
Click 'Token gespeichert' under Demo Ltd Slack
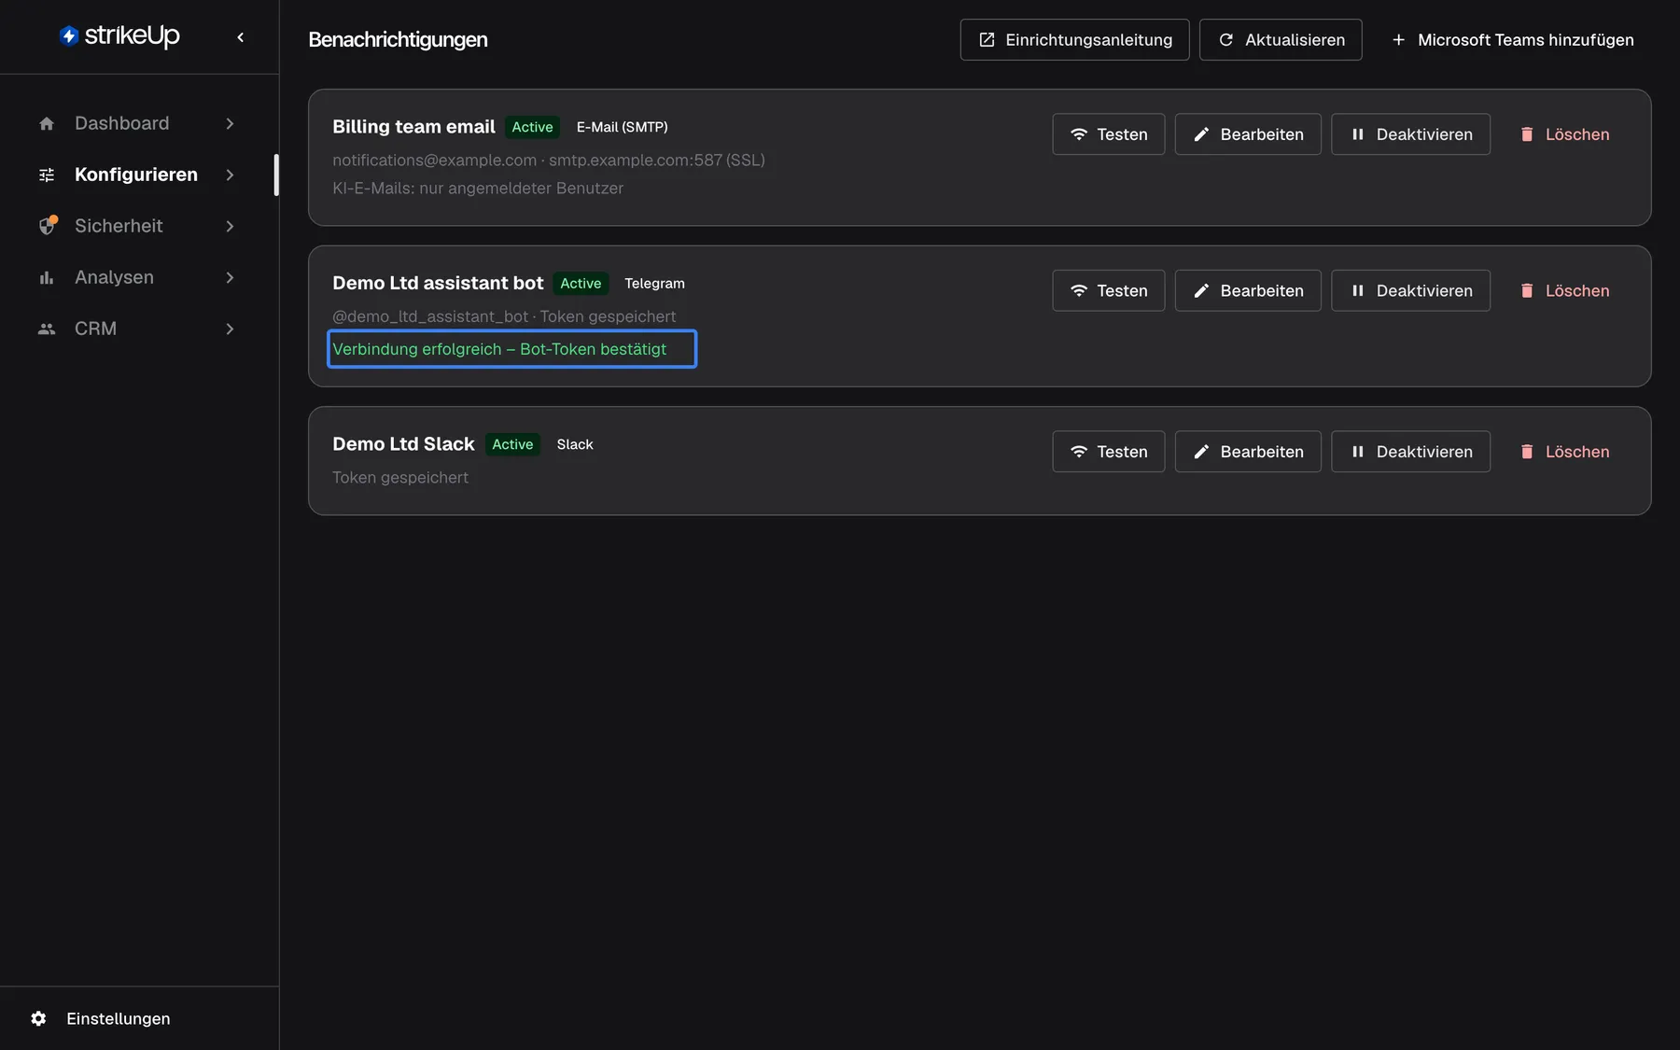[x=400, y=478]
